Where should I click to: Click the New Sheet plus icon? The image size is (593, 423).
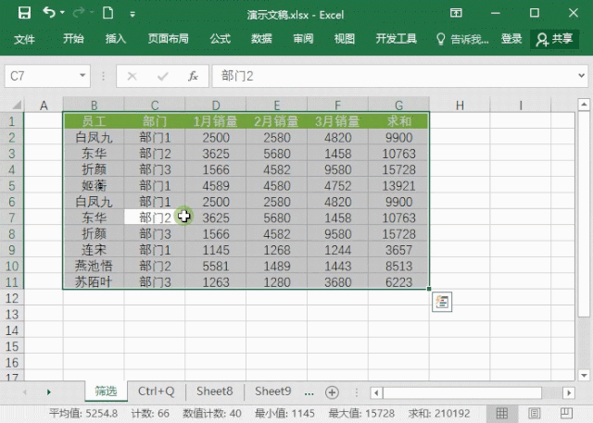332,392
